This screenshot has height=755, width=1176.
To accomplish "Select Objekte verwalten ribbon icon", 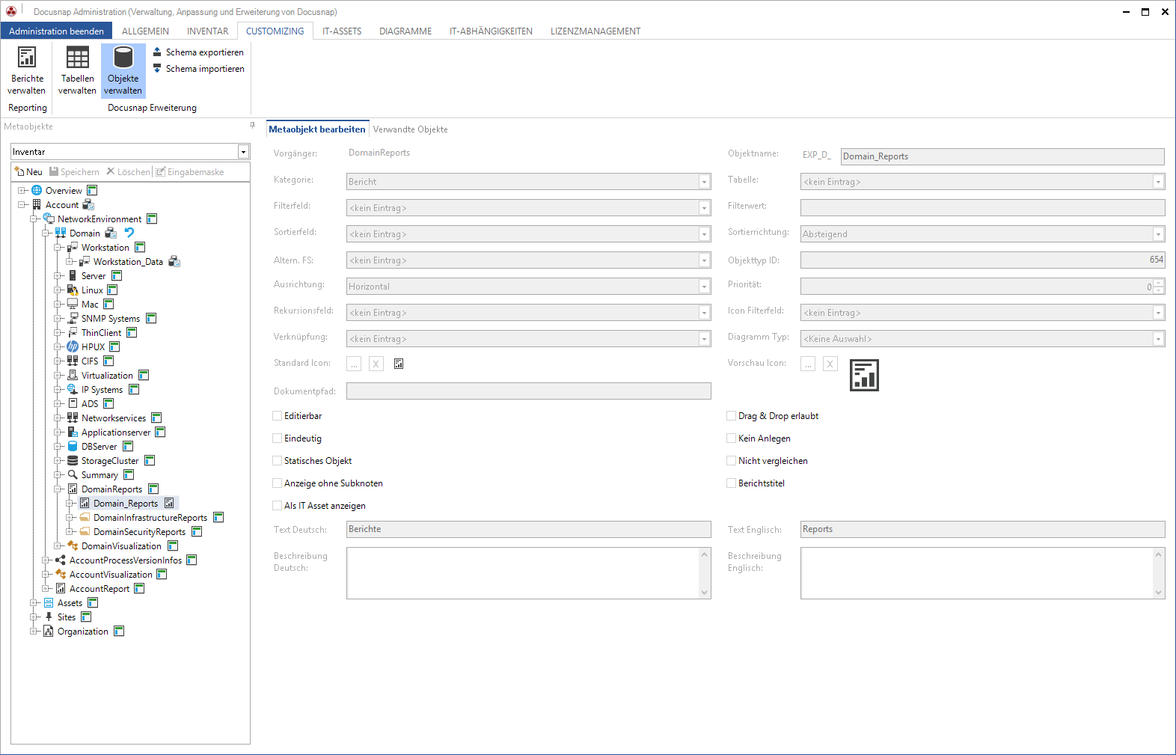I will (123, 70).
